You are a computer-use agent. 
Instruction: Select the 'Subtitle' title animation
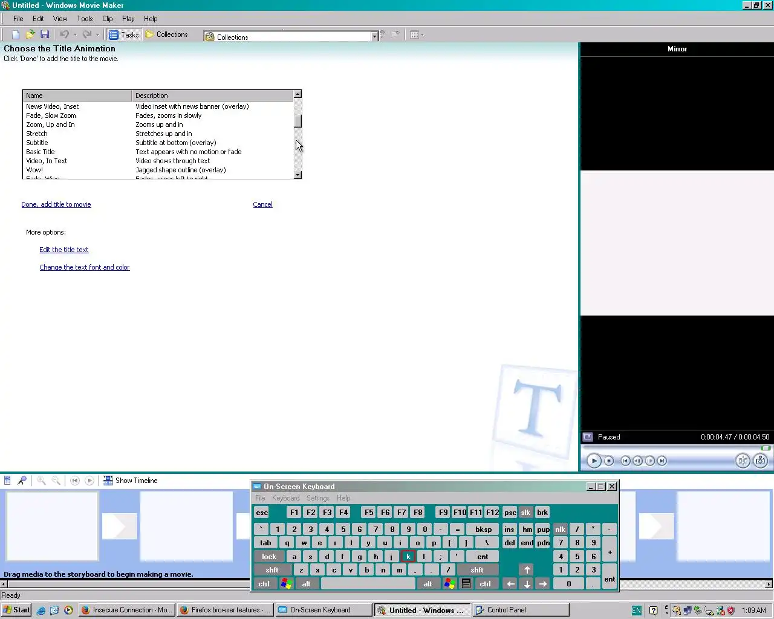click(158, 143)
